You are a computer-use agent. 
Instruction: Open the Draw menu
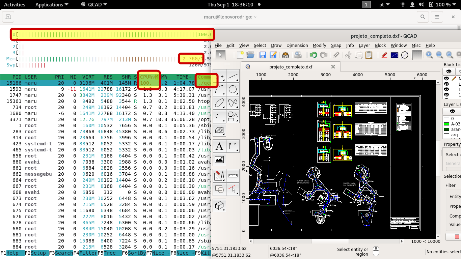(x=276, y=45)
